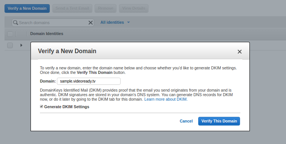Click Verify This Domain button
The height and width of the screenshot is (144, 286).
tap(219, 121)
